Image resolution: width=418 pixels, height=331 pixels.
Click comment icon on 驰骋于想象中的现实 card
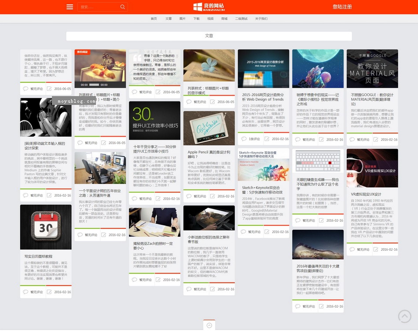pyautogui.click(x=298, y=139)
